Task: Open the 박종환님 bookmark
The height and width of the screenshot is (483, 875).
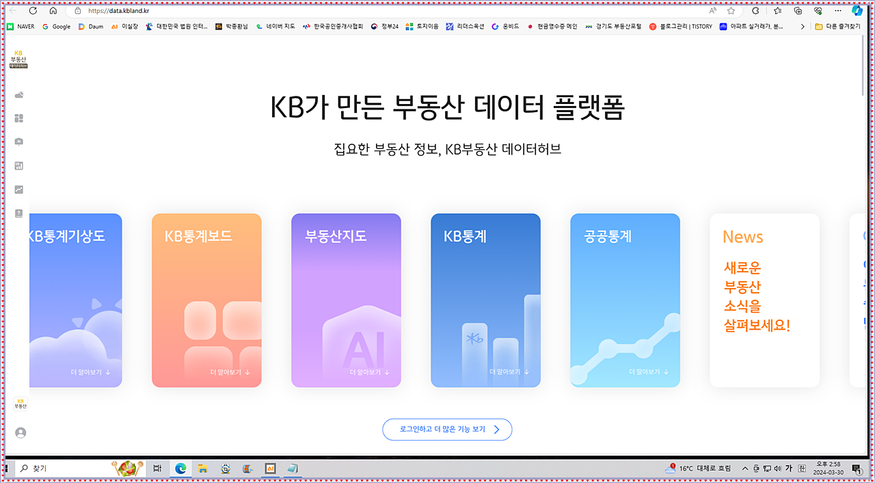Action: coord(232,27)
